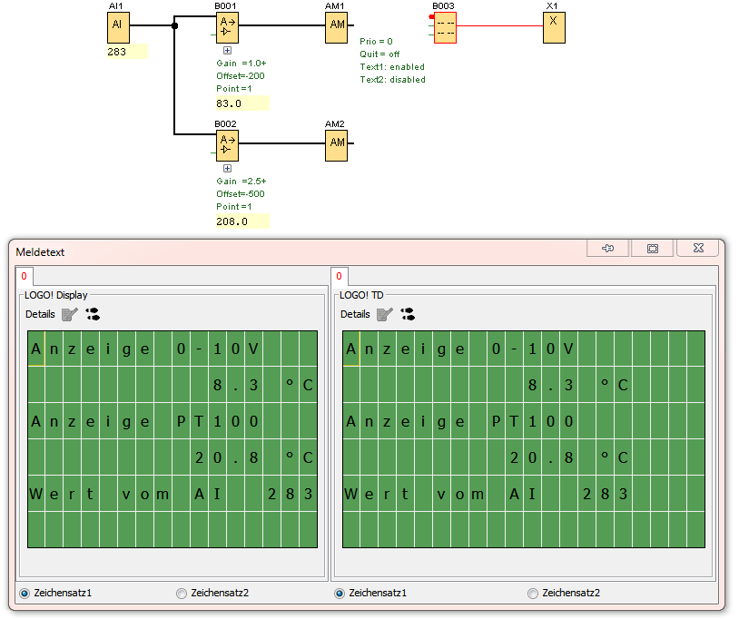
Task: Select the red B003 message text block
Action: coord(445,27)
